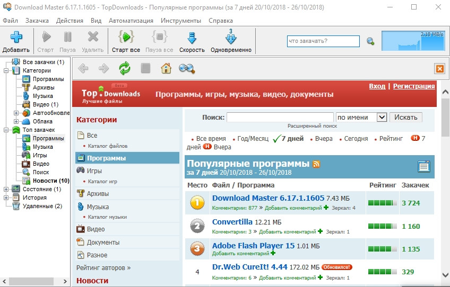Click the green plus after Download Master comment link
The width and height of the screenshot is (450, 287).
326,208
